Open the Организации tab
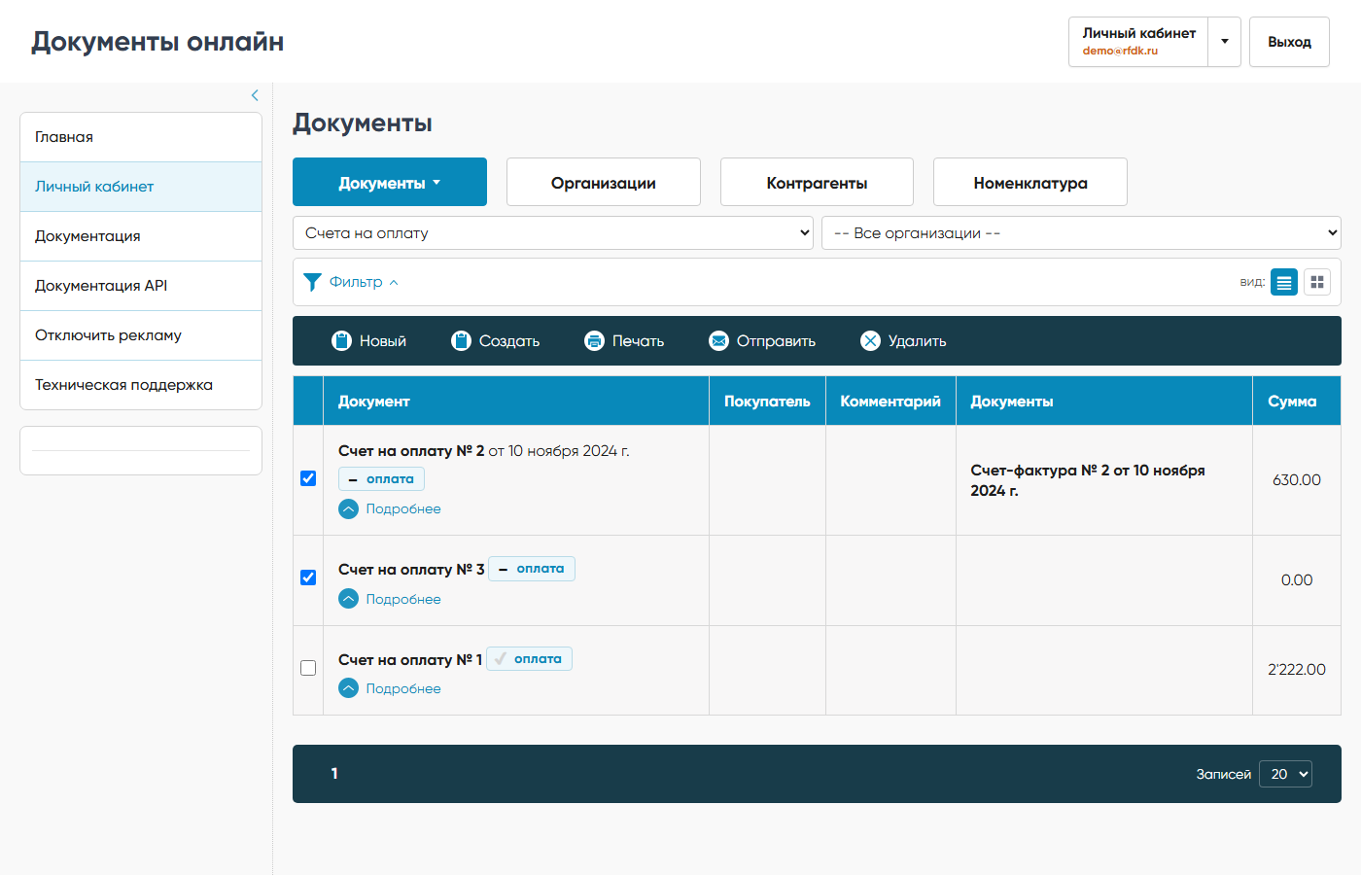1361x875 pixels. coord(604,182)
